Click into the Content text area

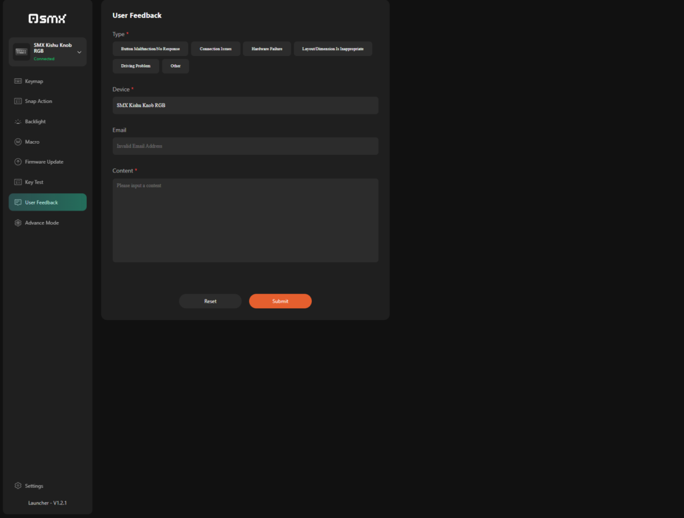click(245, 220)
